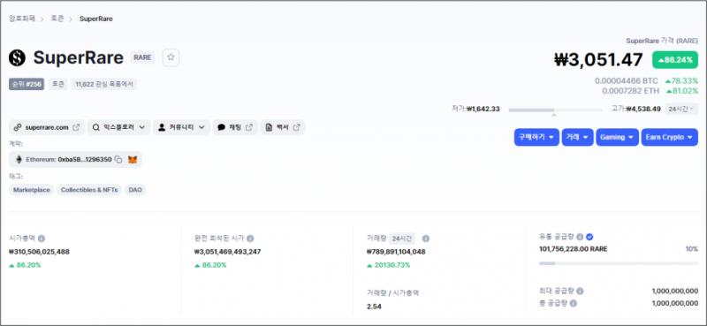This screenshot has height=326, width=707.
Task: Click the circulating supply progress bar
Action: coord(618,263)
